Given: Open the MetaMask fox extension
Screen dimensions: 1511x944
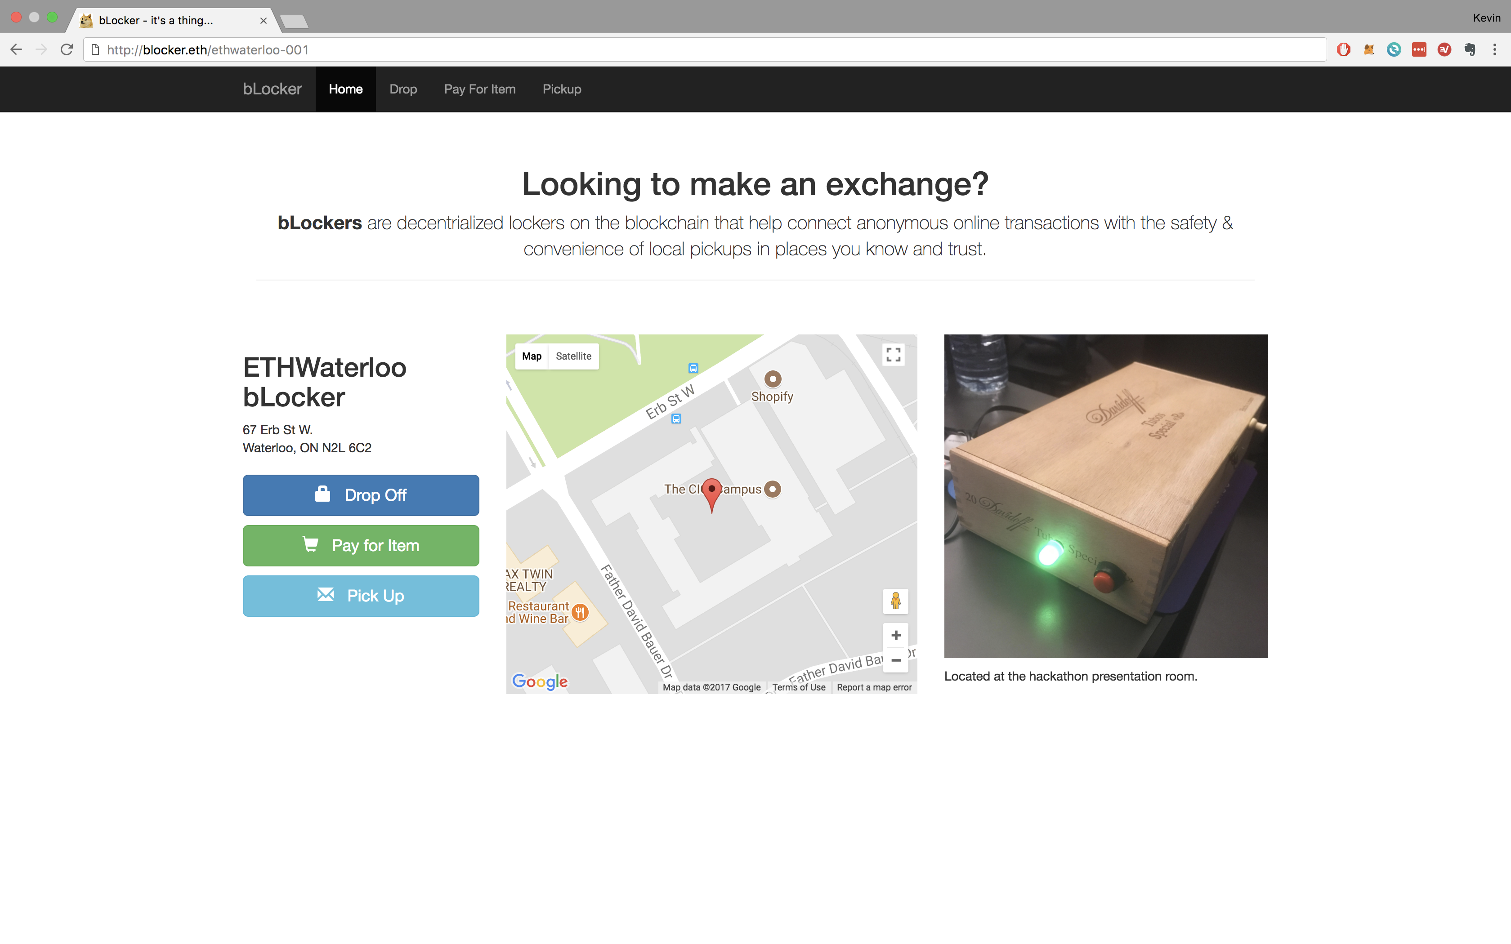Looking at the screenshot, I should click(1368, 50).
